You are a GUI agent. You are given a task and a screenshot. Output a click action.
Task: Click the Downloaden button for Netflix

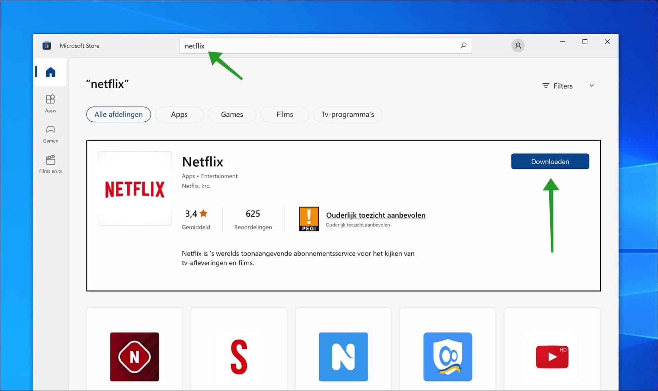click(x=550, y=161)
